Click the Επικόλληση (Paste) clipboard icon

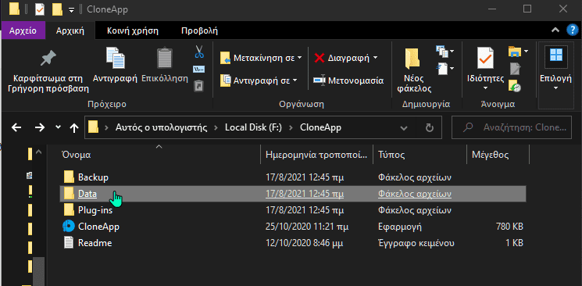165,58
